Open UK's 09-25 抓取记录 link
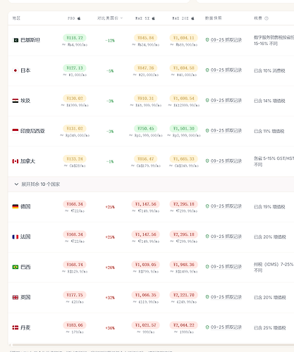 (226, 297)
